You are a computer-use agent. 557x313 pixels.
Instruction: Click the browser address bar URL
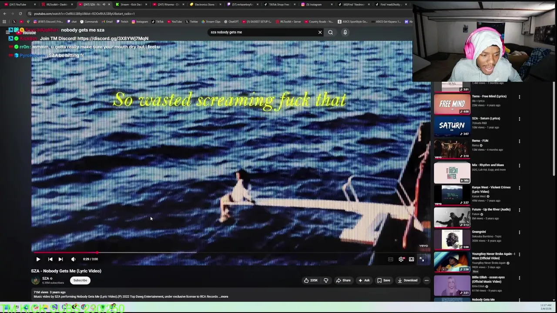(x=84, y=13)
